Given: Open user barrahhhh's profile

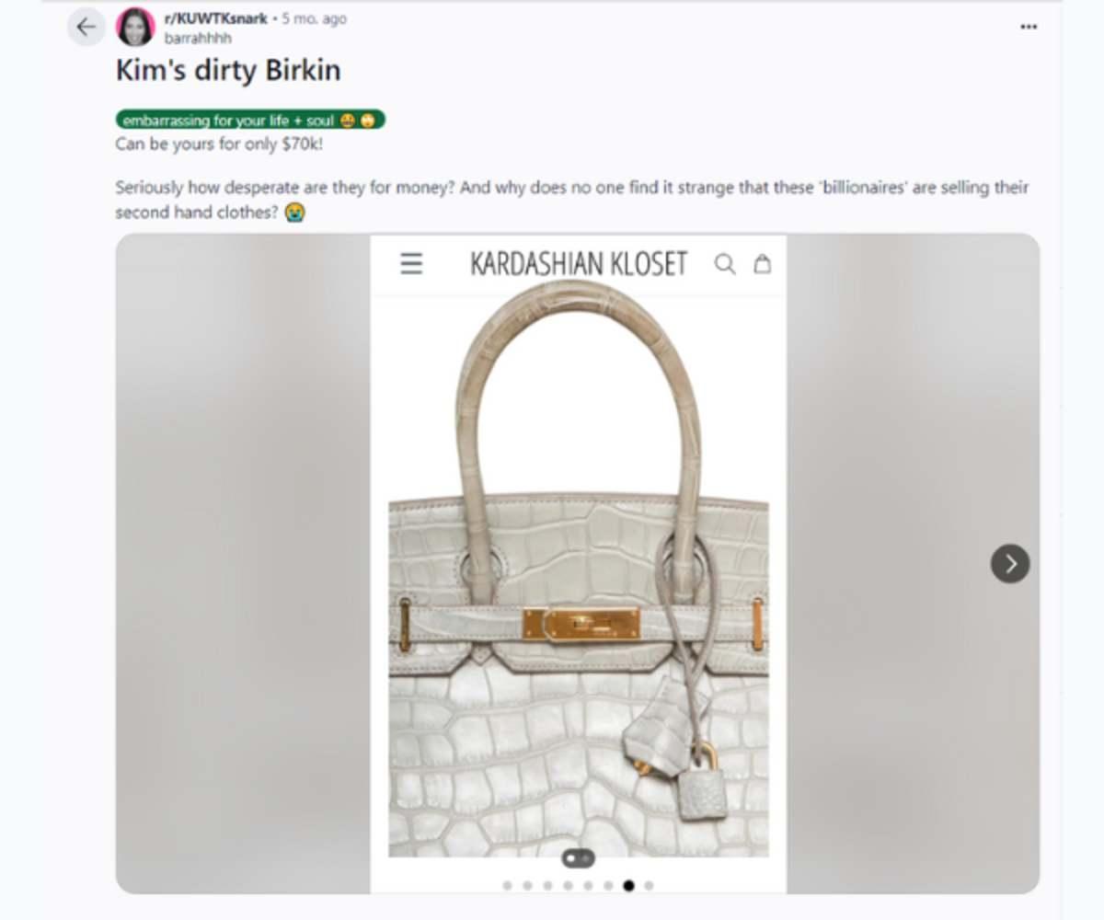Looking at the screenshot, I should click(x=198, y=39).
